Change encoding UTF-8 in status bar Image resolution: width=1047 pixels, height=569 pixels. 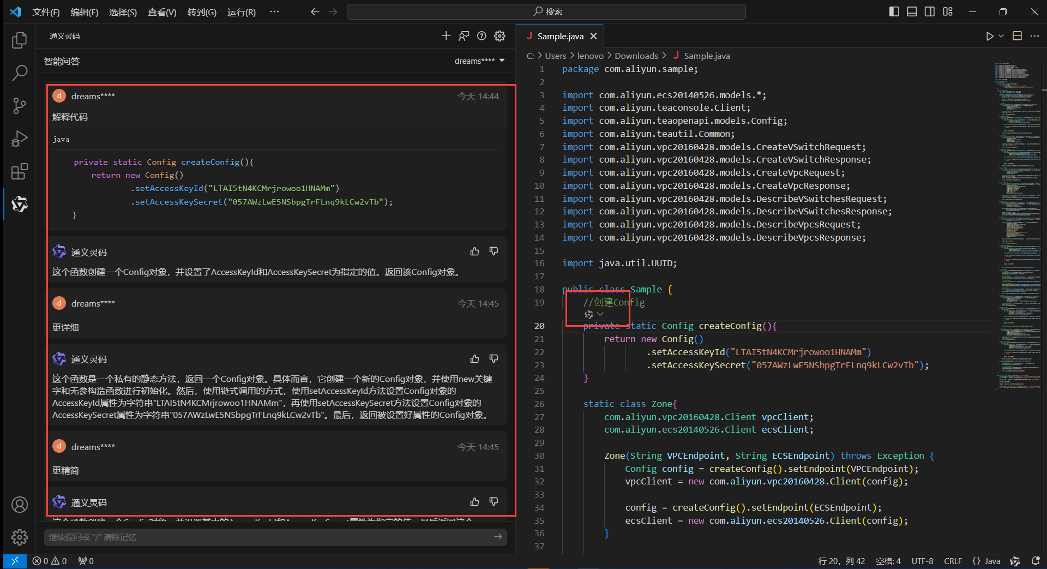922,561
